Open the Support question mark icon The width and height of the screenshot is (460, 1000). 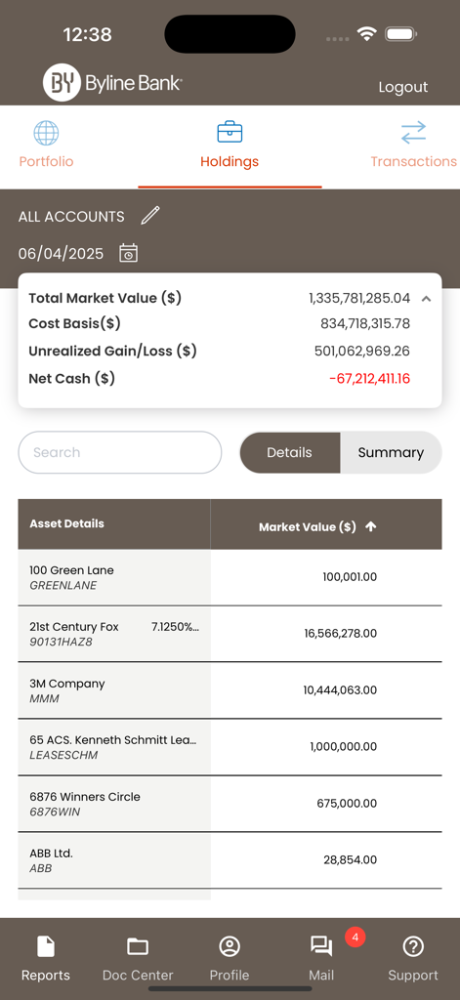pos(413,946)
